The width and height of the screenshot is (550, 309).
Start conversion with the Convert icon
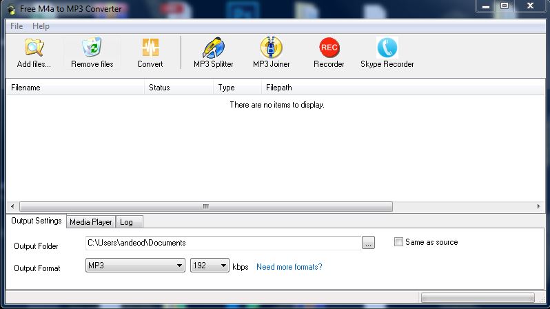pyautogui.click(x=150, y=48)
